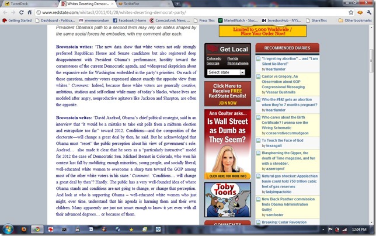Viewport: 376px width, 236px height.
Task: Open the Toby Toons cartoon image
Action: (x=228, y=200)
